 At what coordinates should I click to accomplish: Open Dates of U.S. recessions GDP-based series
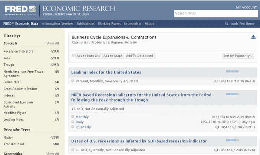click(x=139, y=141)
